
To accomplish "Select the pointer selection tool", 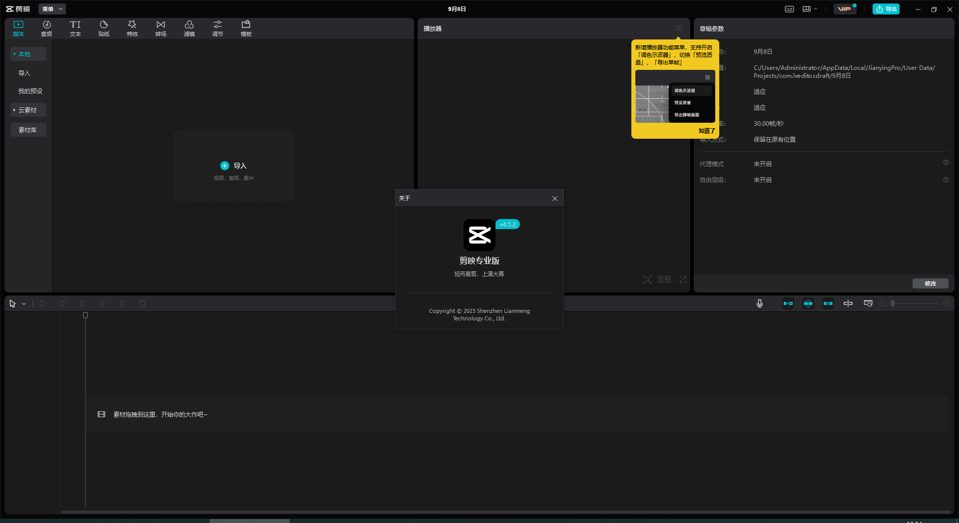I will pyautogui.click(x=12, y=303).
